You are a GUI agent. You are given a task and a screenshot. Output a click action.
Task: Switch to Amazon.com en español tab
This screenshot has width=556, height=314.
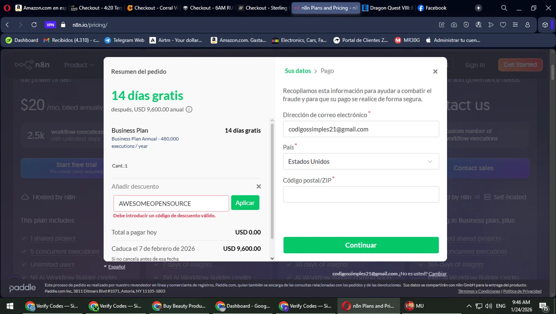[41, 8]
